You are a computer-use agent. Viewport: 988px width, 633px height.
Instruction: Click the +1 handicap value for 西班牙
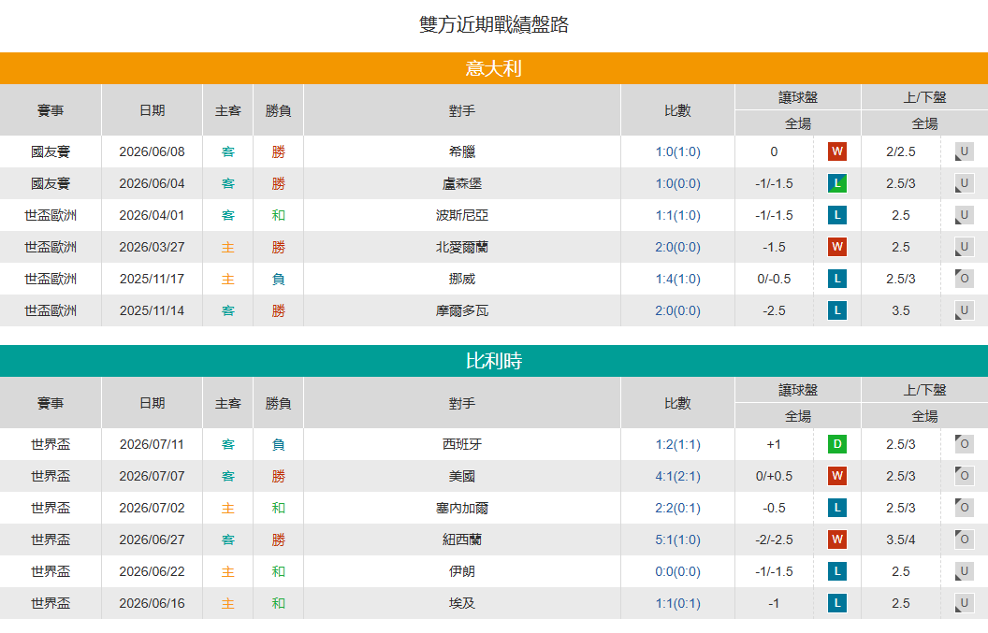(774, 444)
